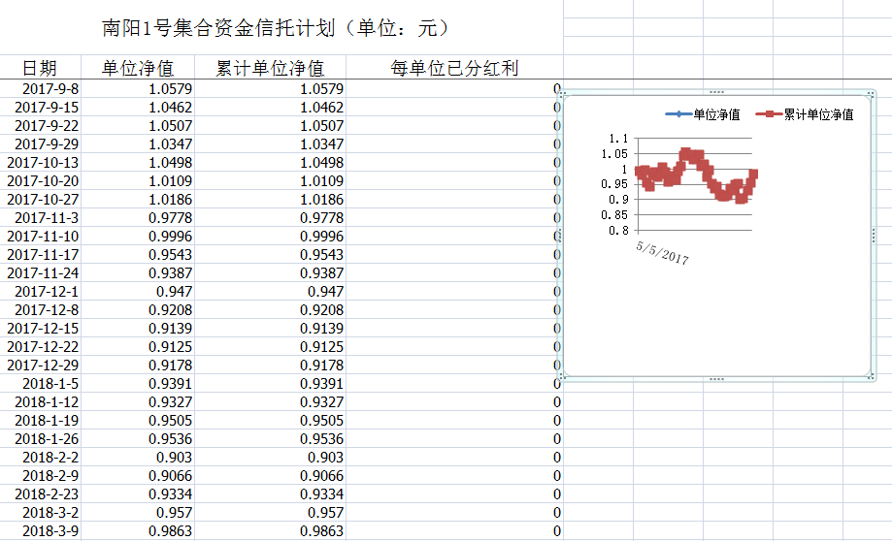Image resolution: width=892 pixels, height=541 pixels.
Task: Click the 单位净值 blue legend marker
Action: coord(677,114)
